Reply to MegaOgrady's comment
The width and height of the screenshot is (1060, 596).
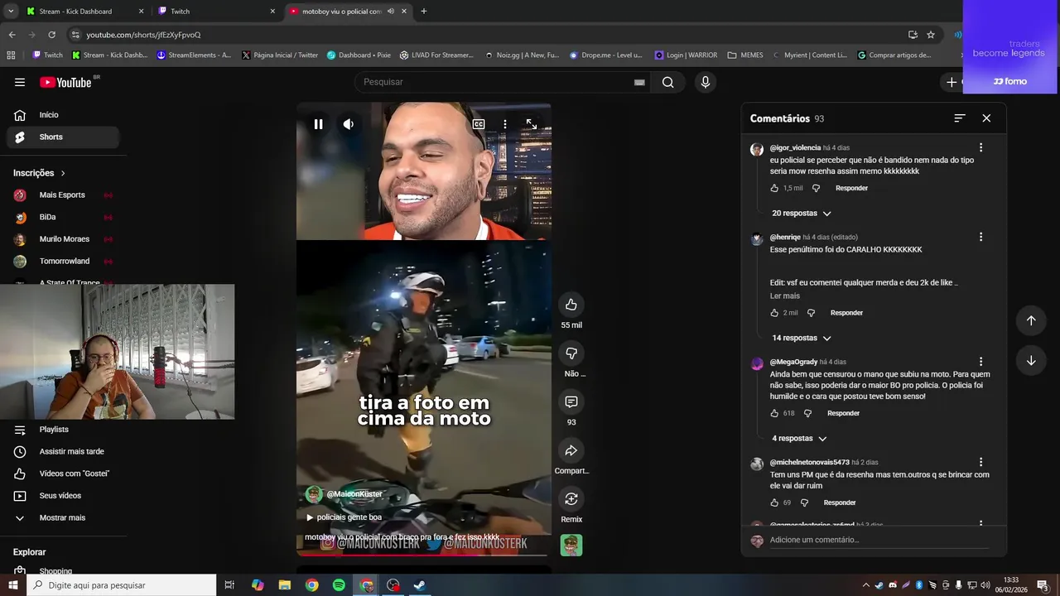pos(843,413)
